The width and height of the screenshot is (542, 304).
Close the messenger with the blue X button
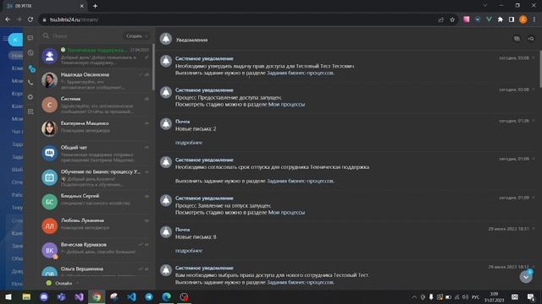tap(15, 40)
